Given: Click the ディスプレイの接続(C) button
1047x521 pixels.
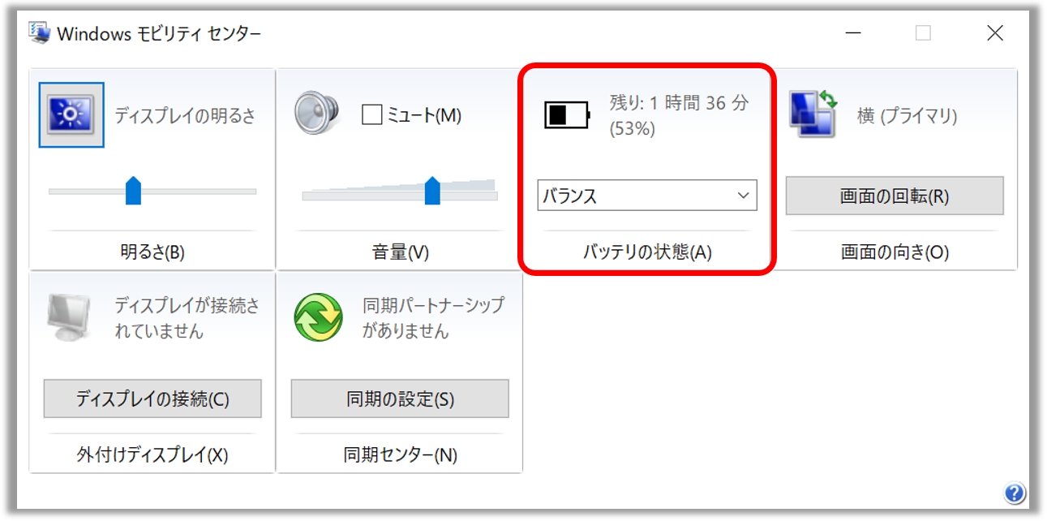Looking at the screenshot, I should (152, 399).
